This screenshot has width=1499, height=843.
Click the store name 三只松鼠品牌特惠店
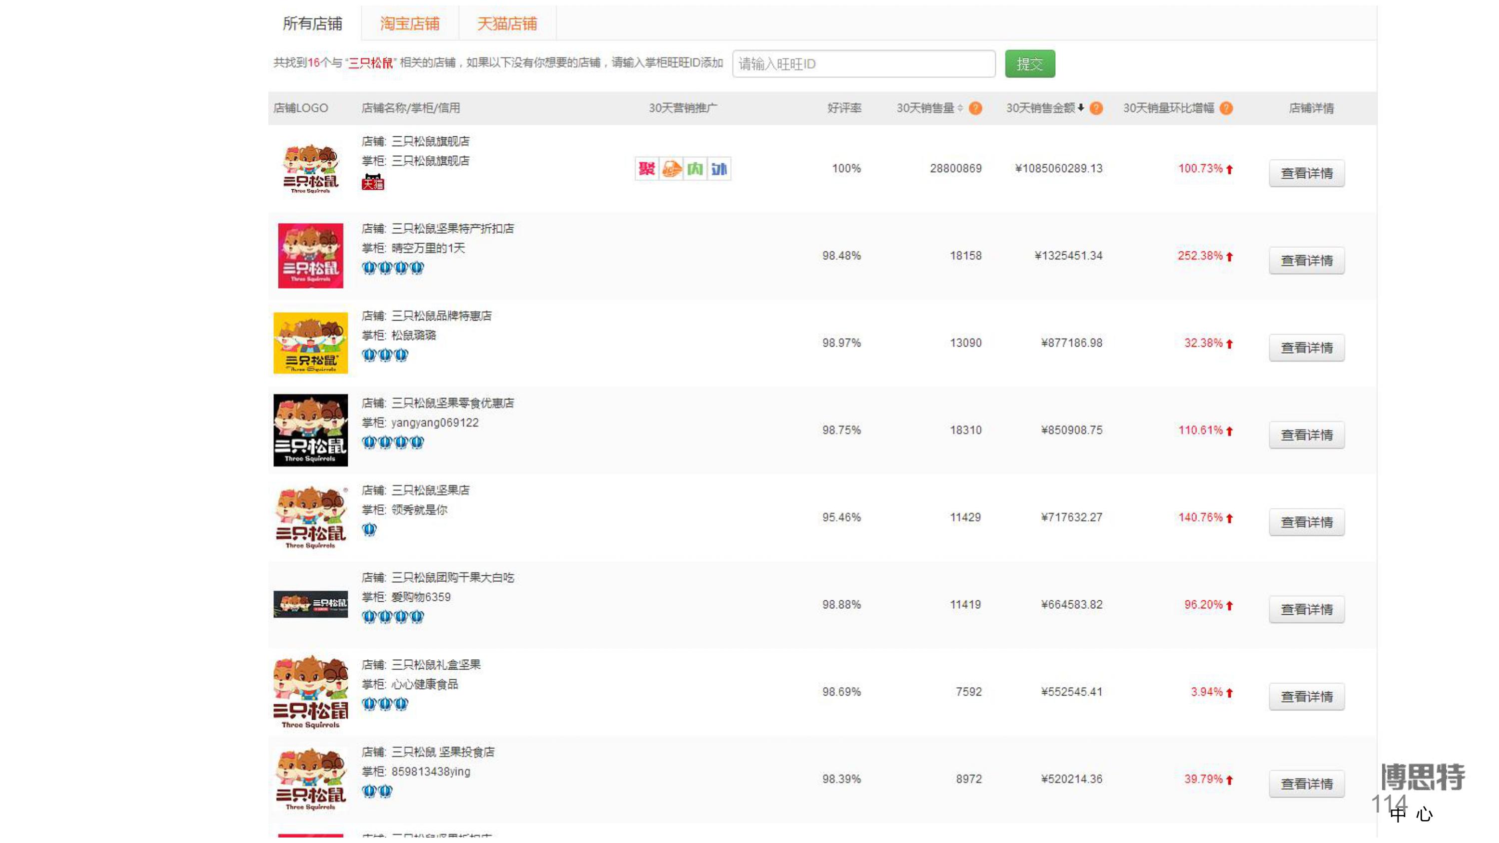tap(441, 316)
